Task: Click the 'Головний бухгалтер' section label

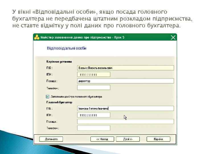Action: coord(59,102)
